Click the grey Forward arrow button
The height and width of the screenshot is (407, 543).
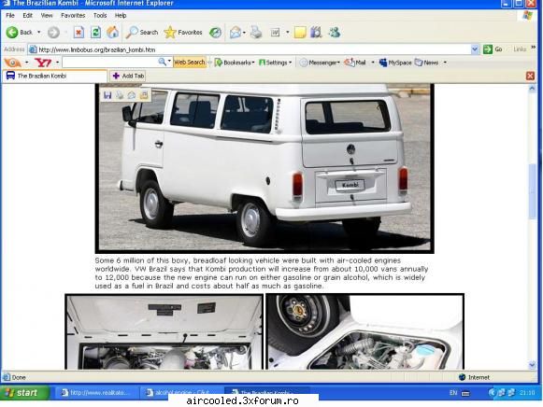click(x=53, y=33)
